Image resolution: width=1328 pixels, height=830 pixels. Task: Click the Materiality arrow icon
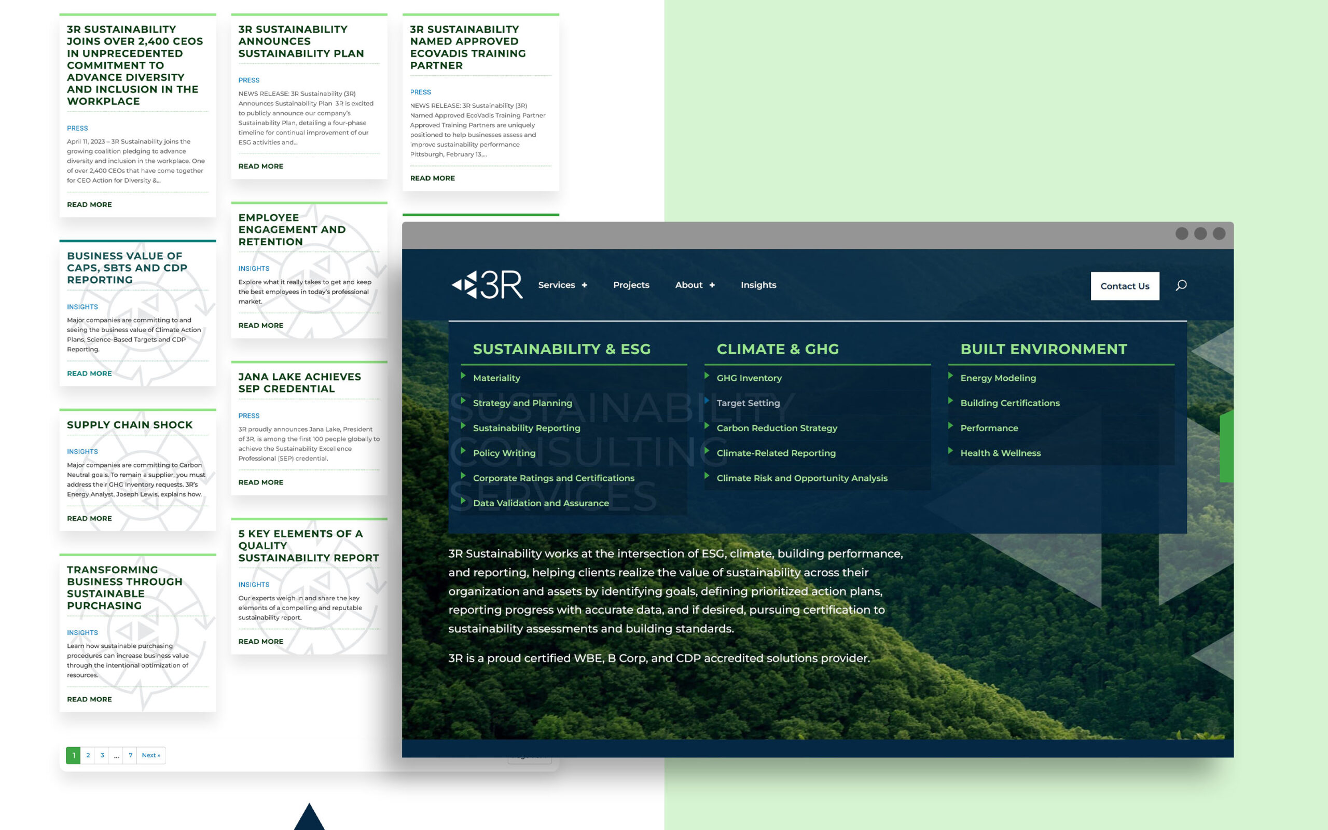coord(464,377)
